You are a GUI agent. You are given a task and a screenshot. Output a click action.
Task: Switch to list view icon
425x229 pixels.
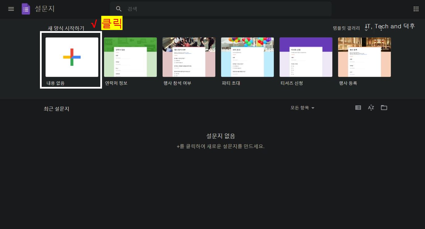pos(358,108)
